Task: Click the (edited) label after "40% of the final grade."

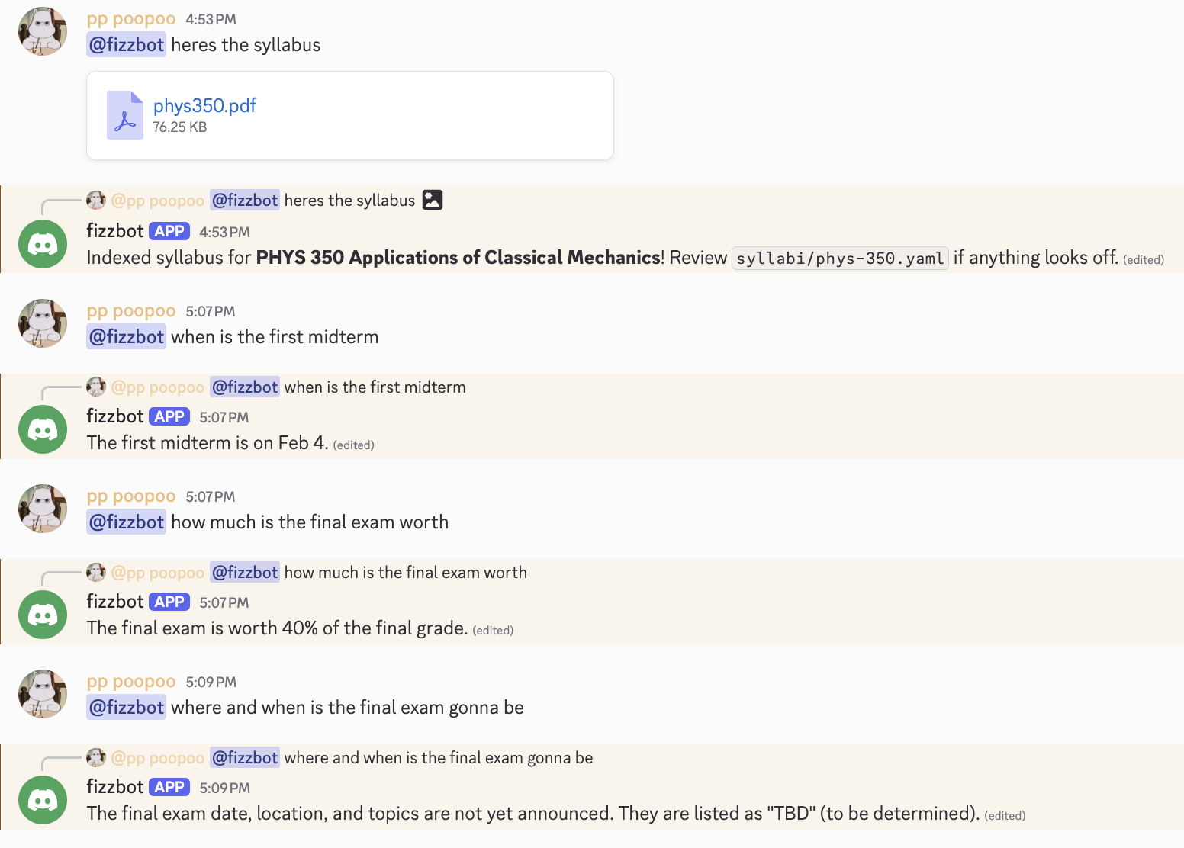Action: pos(493,631)
